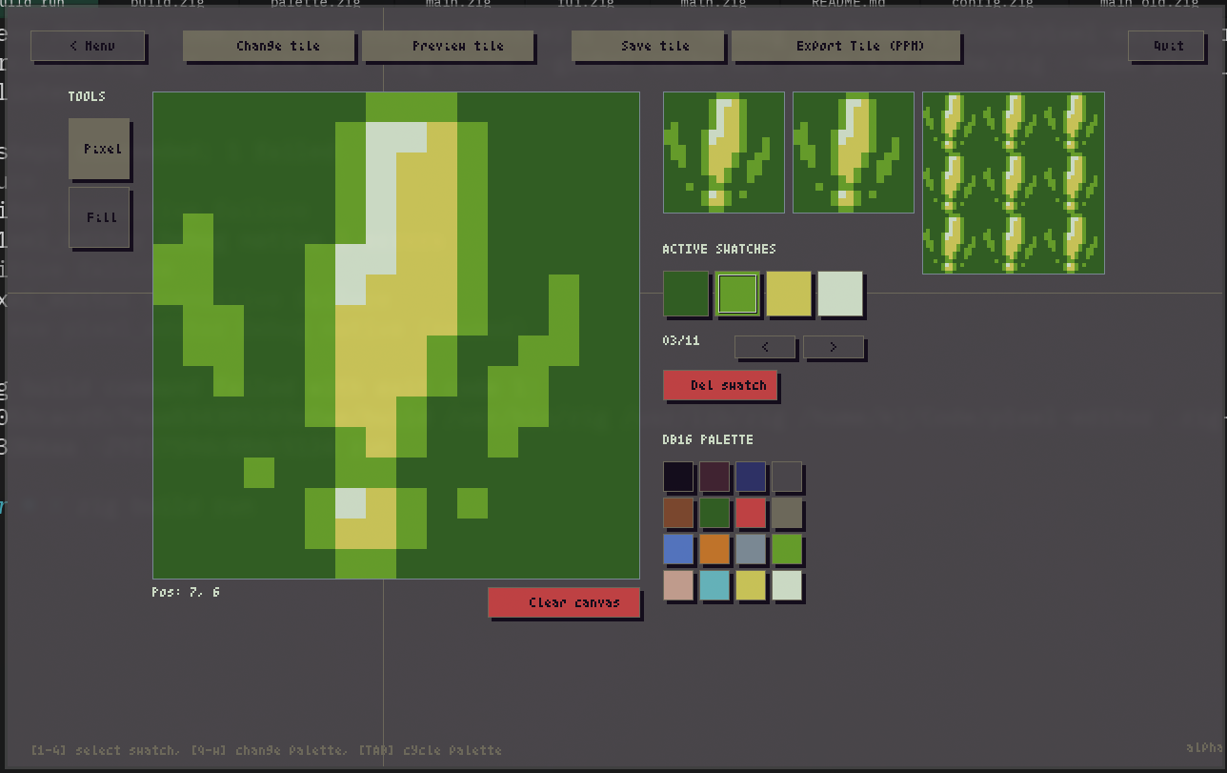The height and width of the screenshot is (773, 1227).
Task: Choose the pale white active swatch
Action: point(840,294)
